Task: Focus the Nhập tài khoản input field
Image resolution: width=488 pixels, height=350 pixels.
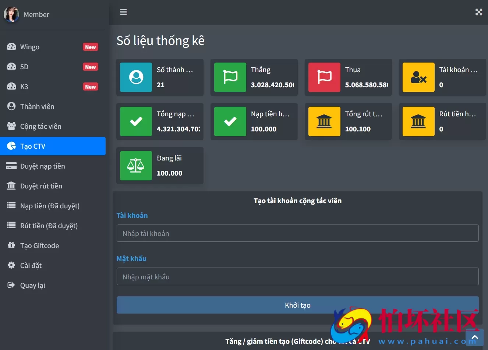Action: [x=297, y=233]
